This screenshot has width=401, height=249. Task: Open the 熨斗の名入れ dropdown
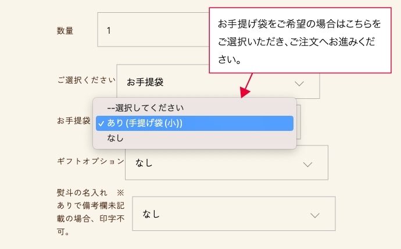pyautogui.click(x=234, y=214)
